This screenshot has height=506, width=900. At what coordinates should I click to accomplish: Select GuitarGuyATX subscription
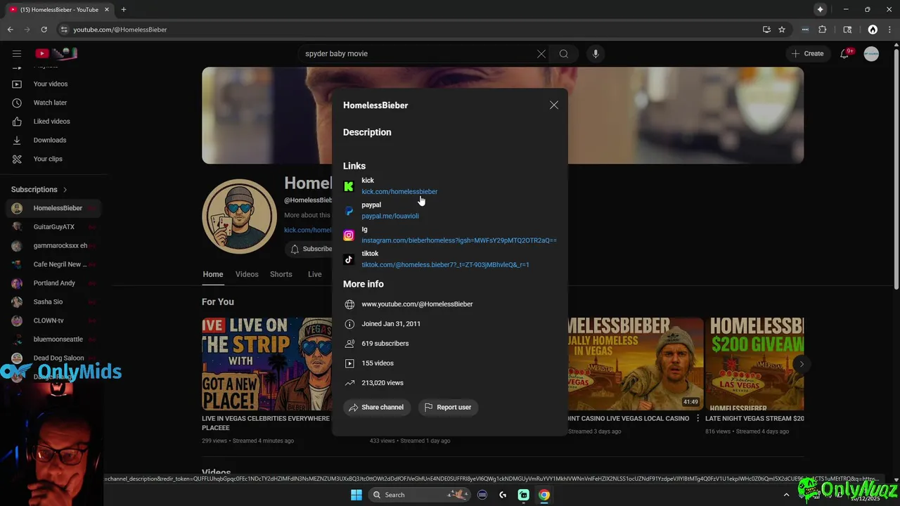pyautogui.click(x=53, y=227)
